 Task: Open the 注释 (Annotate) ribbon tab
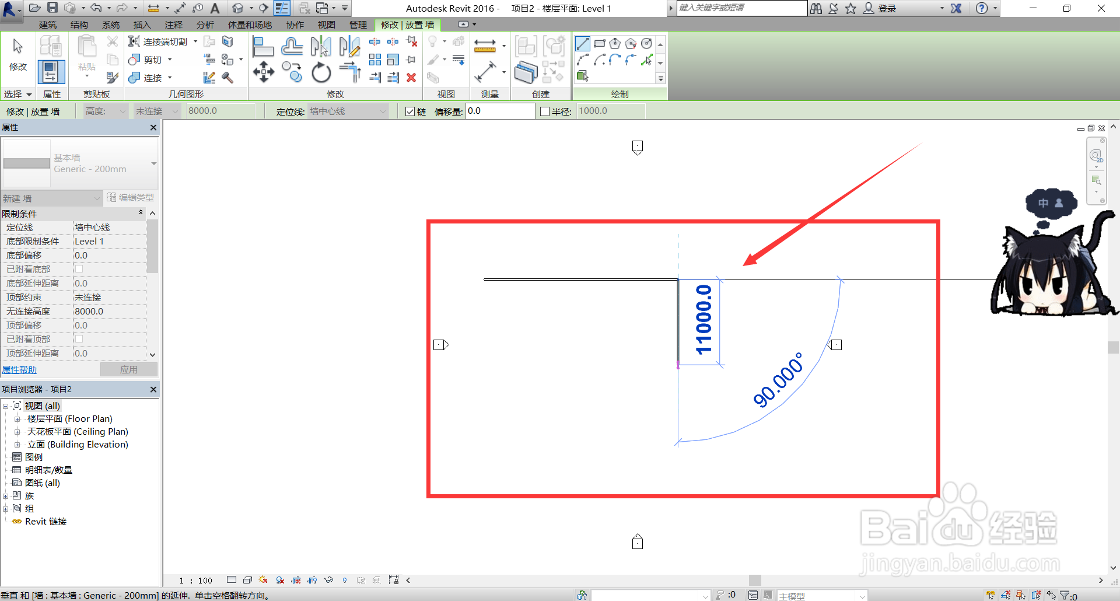[174, 25]
